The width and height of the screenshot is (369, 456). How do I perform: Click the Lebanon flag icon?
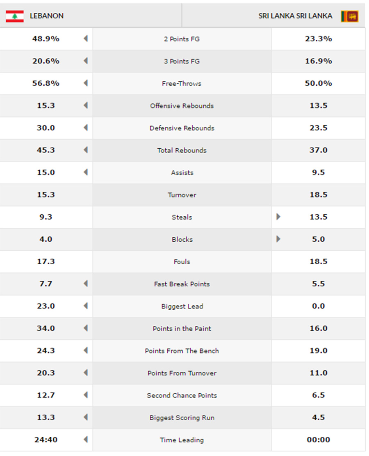point(14,16)
